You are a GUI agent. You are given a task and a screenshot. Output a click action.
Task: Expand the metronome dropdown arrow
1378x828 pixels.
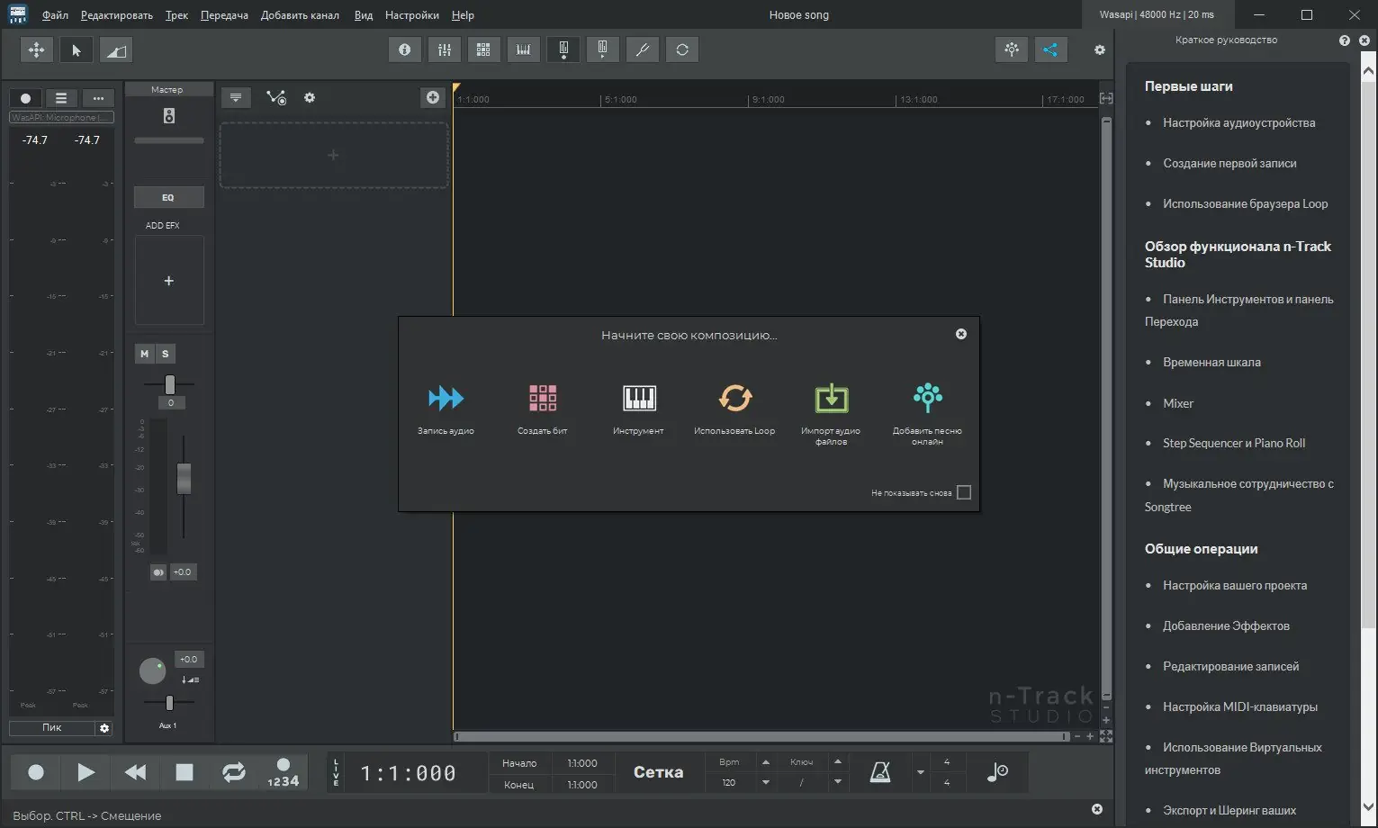click(920, 772)
